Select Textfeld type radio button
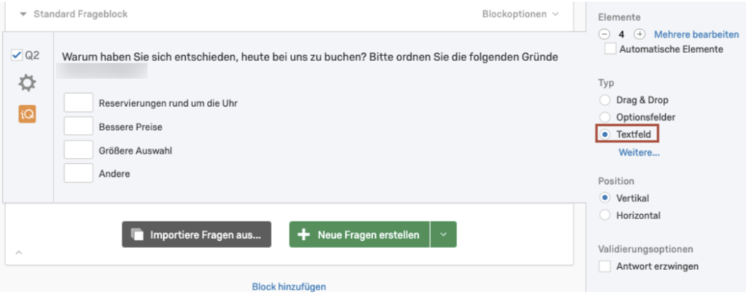Screen dimensions: 746x294 click(x=605, y=135)
